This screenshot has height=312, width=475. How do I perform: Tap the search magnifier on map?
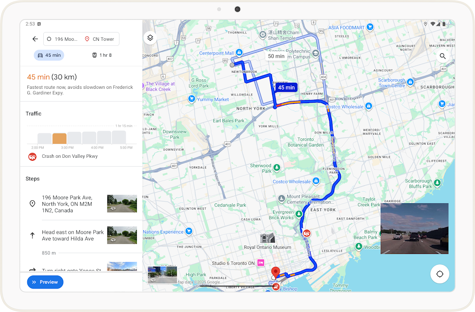coord(442,56)
